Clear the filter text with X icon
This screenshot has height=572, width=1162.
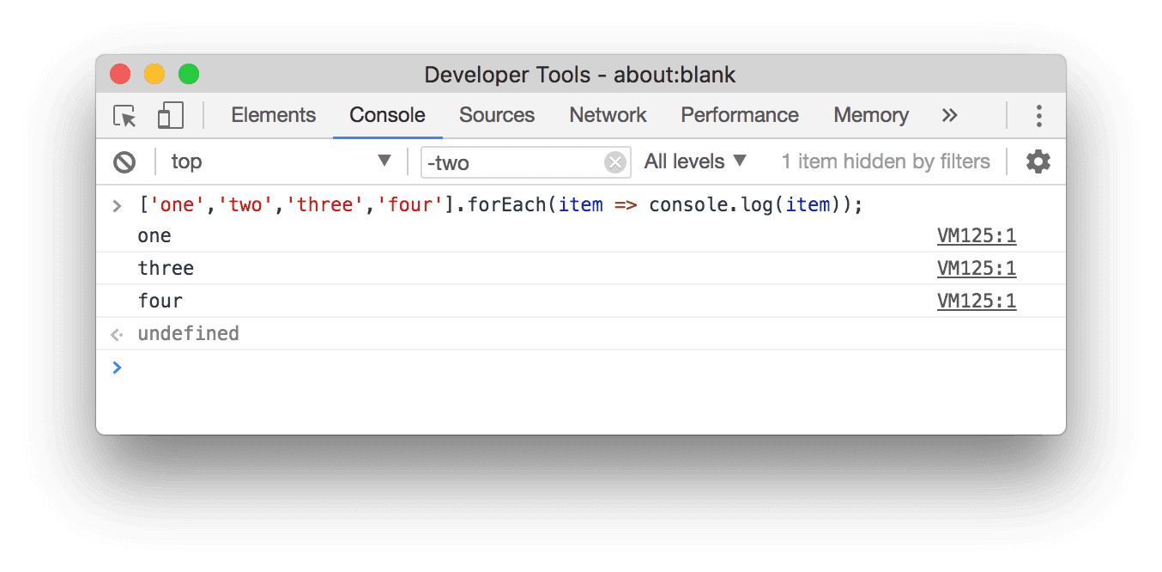click(x=614, y=162)
